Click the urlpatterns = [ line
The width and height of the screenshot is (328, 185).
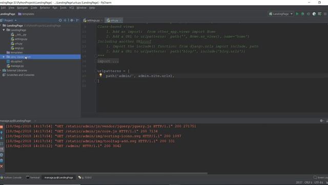point(113,71)
